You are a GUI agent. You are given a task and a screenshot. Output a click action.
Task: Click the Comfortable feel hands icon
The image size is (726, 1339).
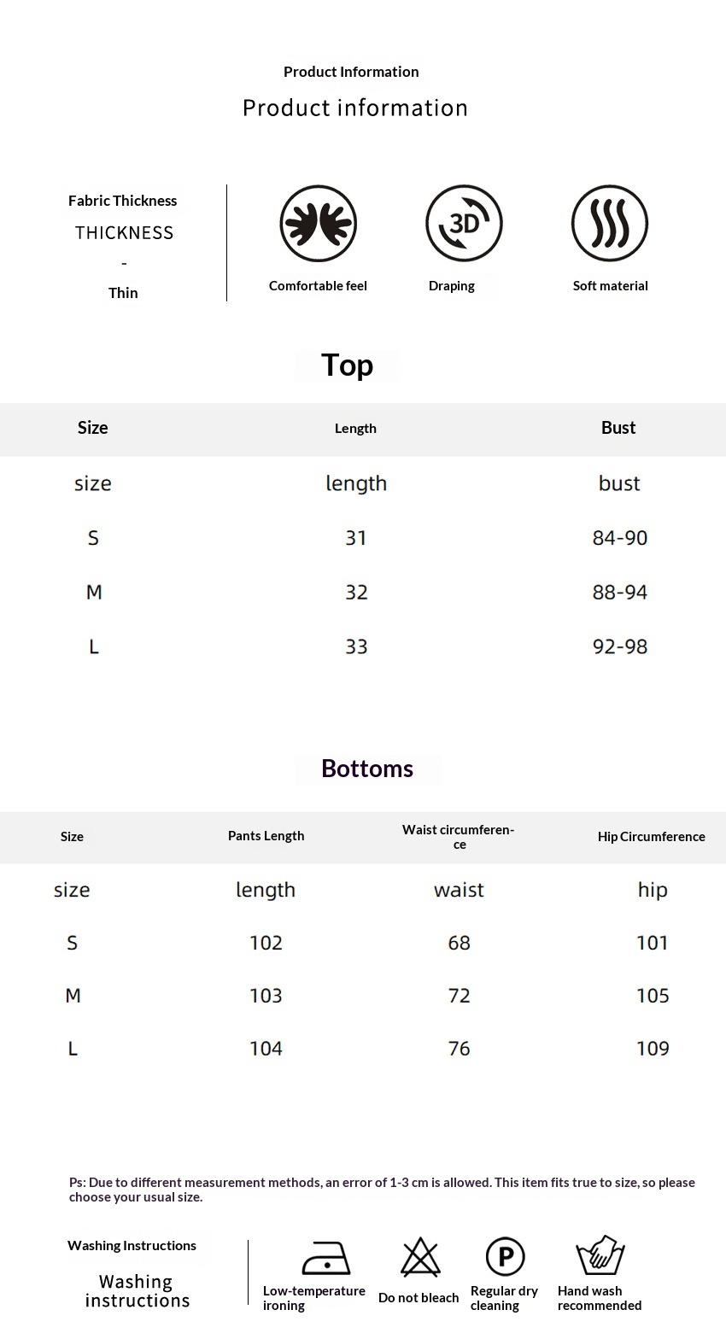[x=318, y=224]
